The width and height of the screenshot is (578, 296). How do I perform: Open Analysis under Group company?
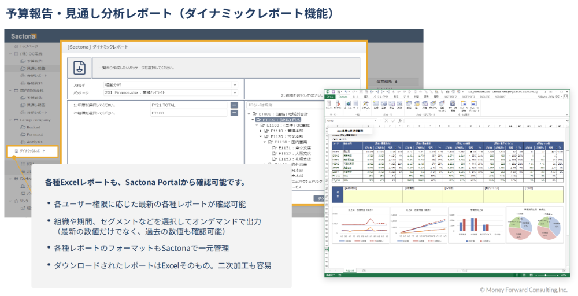point(32,142)
